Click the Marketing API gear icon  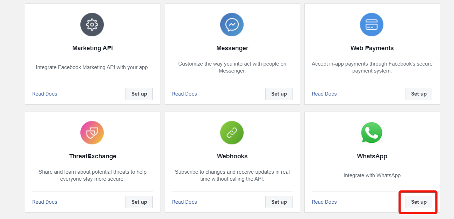point(92,25)
